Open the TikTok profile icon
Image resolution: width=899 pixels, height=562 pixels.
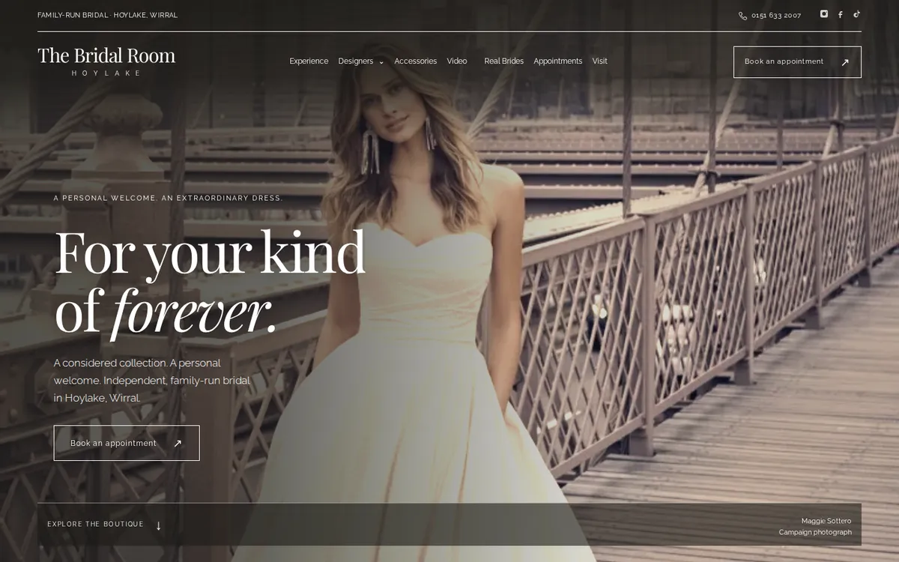tap(857, 14)
